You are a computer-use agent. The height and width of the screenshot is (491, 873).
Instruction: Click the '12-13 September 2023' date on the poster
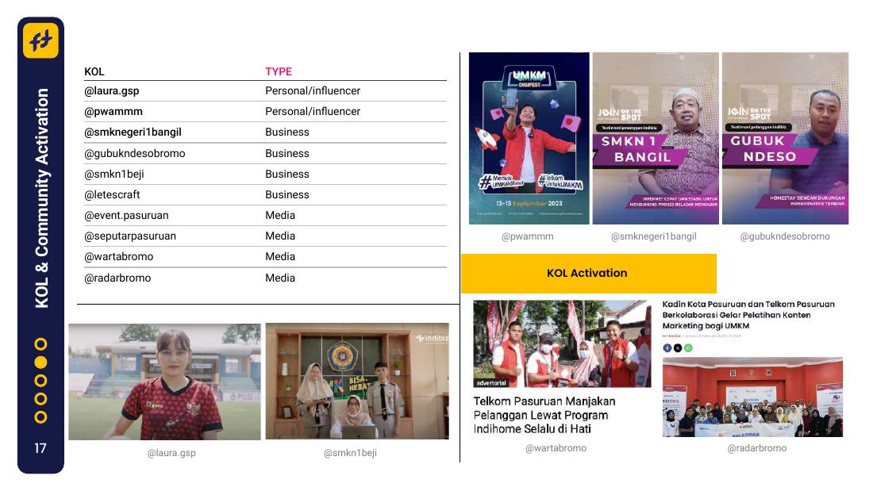point(529,203)
